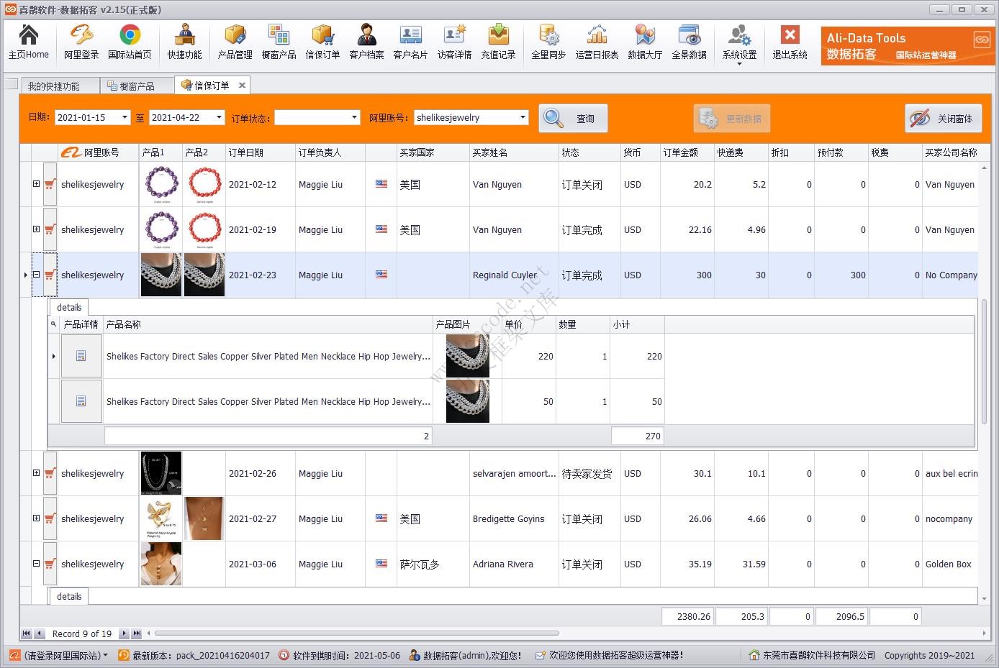The height and width of the screenshot is (668, 999).
Task: Open 产品管理 box icon
Action: point(235,42)
